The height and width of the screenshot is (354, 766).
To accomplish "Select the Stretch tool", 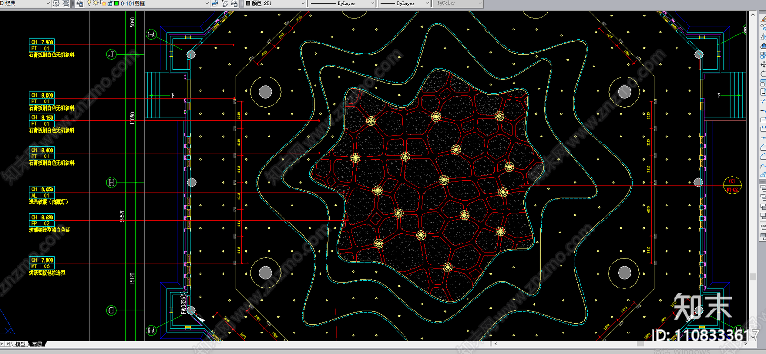I will 763,92.
